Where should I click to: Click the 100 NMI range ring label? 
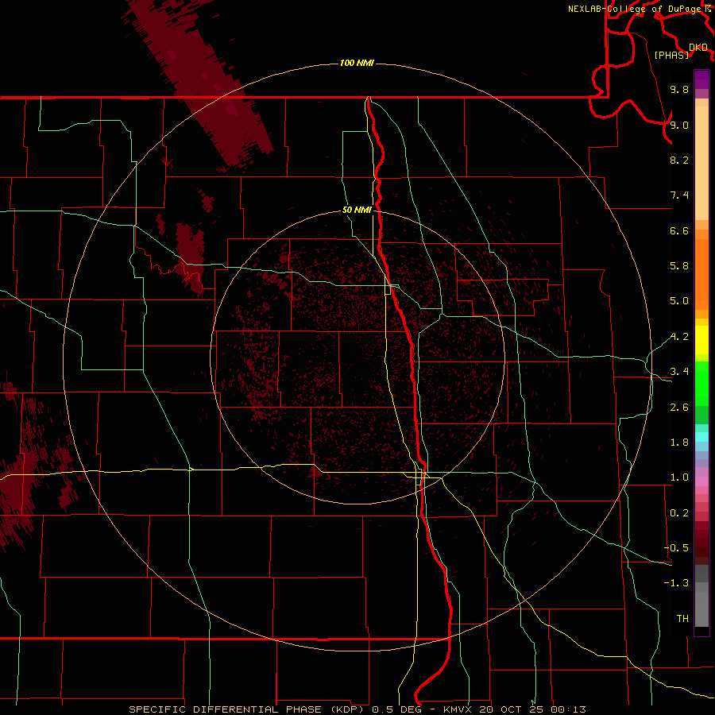(357, 63)
